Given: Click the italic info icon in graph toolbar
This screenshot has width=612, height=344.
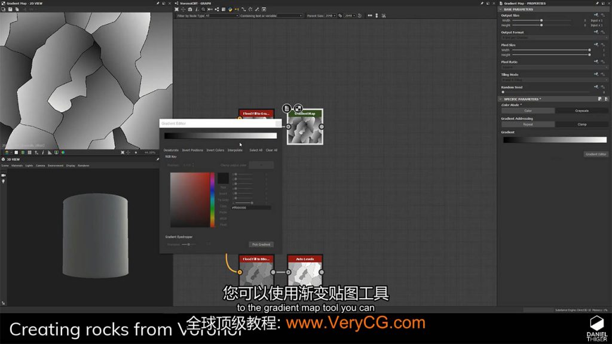Looking at the screenshot, I should point(197,10).
